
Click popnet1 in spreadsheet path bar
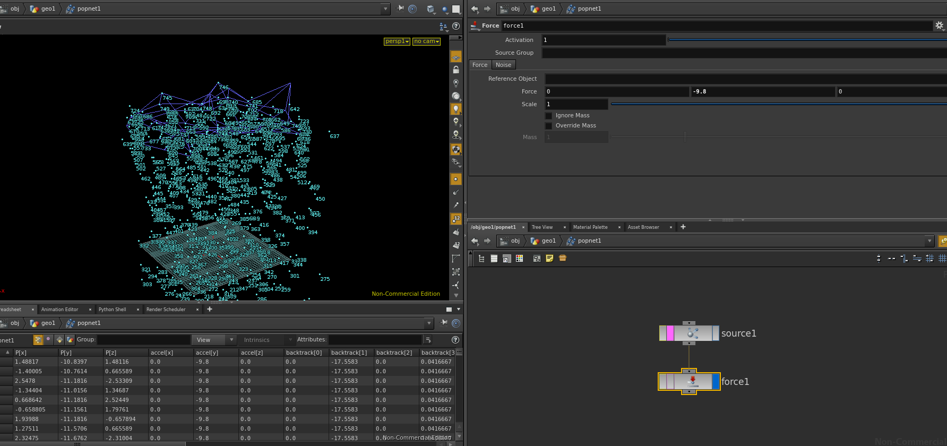coord(89,323)
